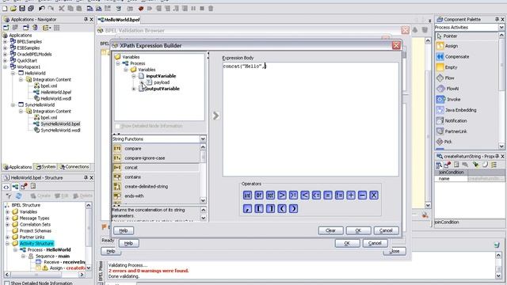Screen dimensions: 507x285
Task: Close the XPath Expression Builder dialog
Action: click(396, 46)
